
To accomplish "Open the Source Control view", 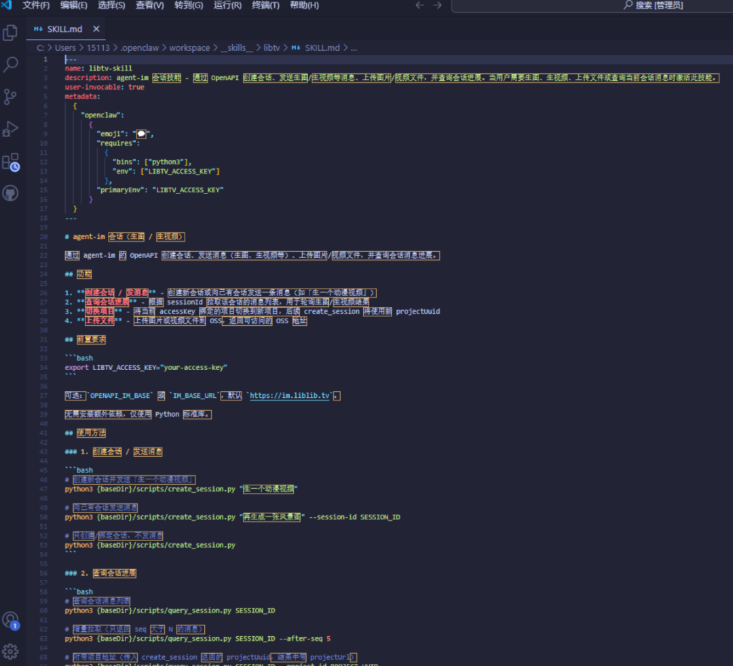I will click(10, 97).
